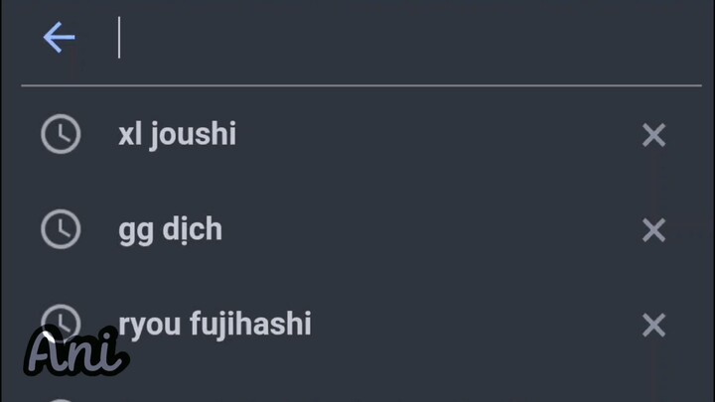The height and width of the screenshot is (402, 715).
Task: Click the partially visible clock icon at bottom
Action: 61,399
